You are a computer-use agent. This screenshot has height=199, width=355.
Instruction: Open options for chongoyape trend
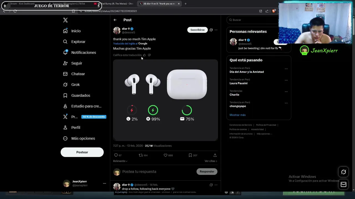point(286,103)
